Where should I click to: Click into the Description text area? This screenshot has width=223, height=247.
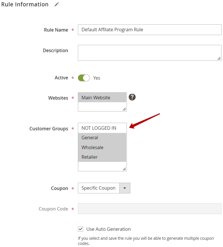point(149,53)
